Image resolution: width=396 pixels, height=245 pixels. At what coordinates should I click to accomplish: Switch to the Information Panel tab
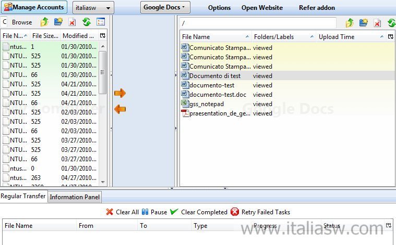pyautogui.click(x=75, y=197)
